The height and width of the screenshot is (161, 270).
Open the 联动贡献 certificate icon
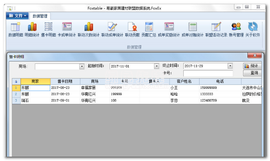[x=132, y=27]
